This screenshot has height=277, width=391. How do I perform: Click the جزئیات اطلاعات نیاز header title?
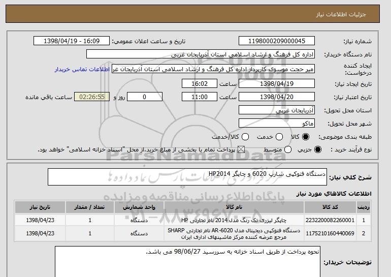click(341, 14)
